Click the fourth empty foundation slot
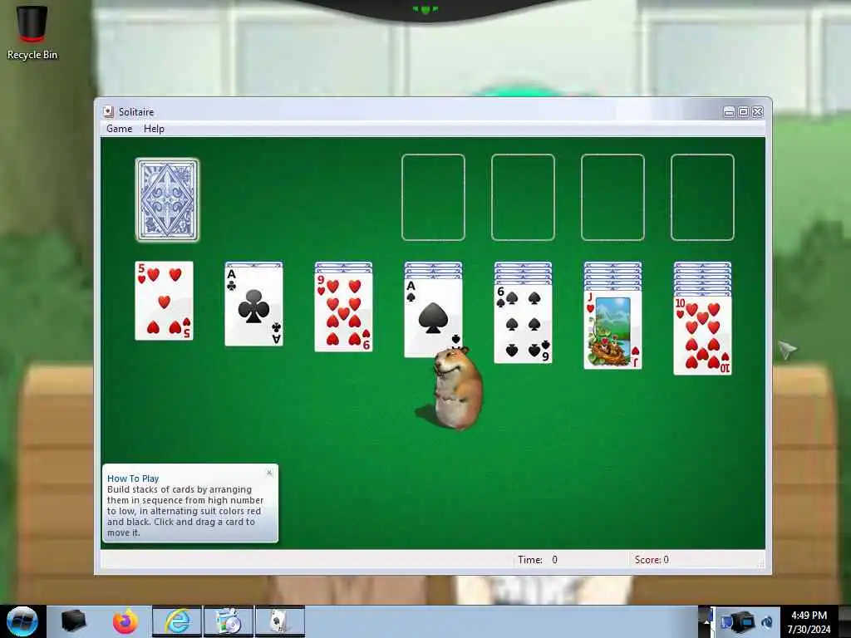The image size is (851, 638). pos(703,197)
